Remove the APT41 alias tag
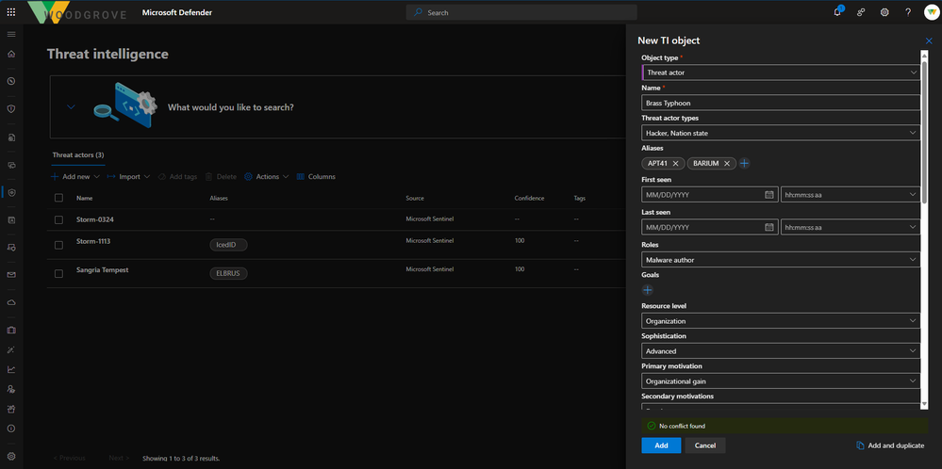The width and height of the screenshot is (942, 469). [x=675, y=163]
